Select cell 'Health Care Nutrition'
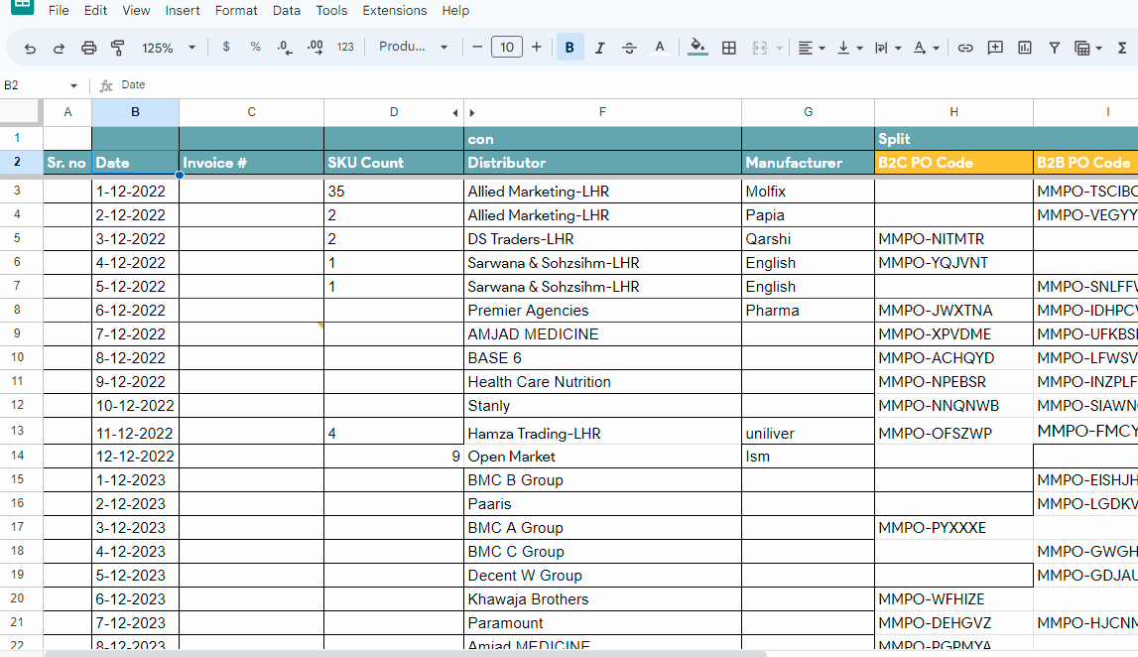The image size is (1138, 657). 602,382
